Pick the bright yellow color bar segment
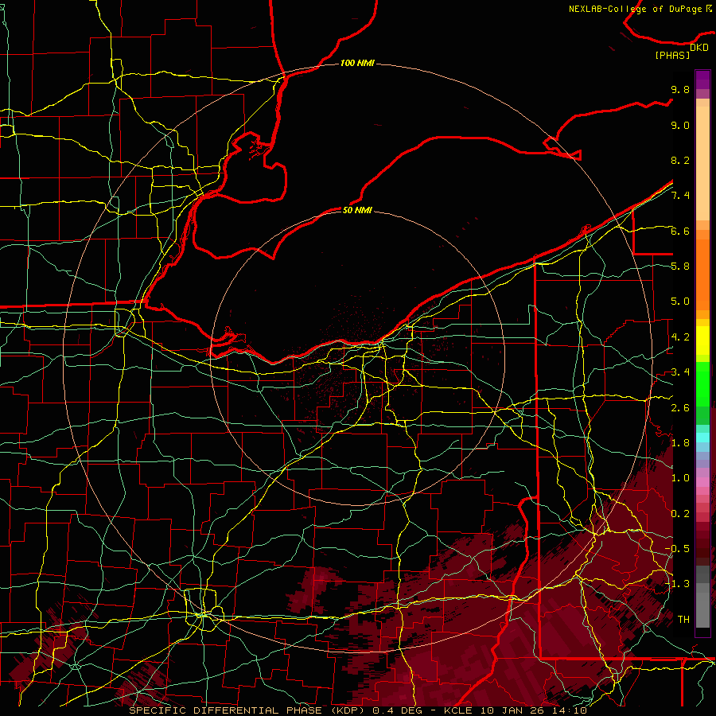This screenshot has height=716, width=716. point(702,340)
